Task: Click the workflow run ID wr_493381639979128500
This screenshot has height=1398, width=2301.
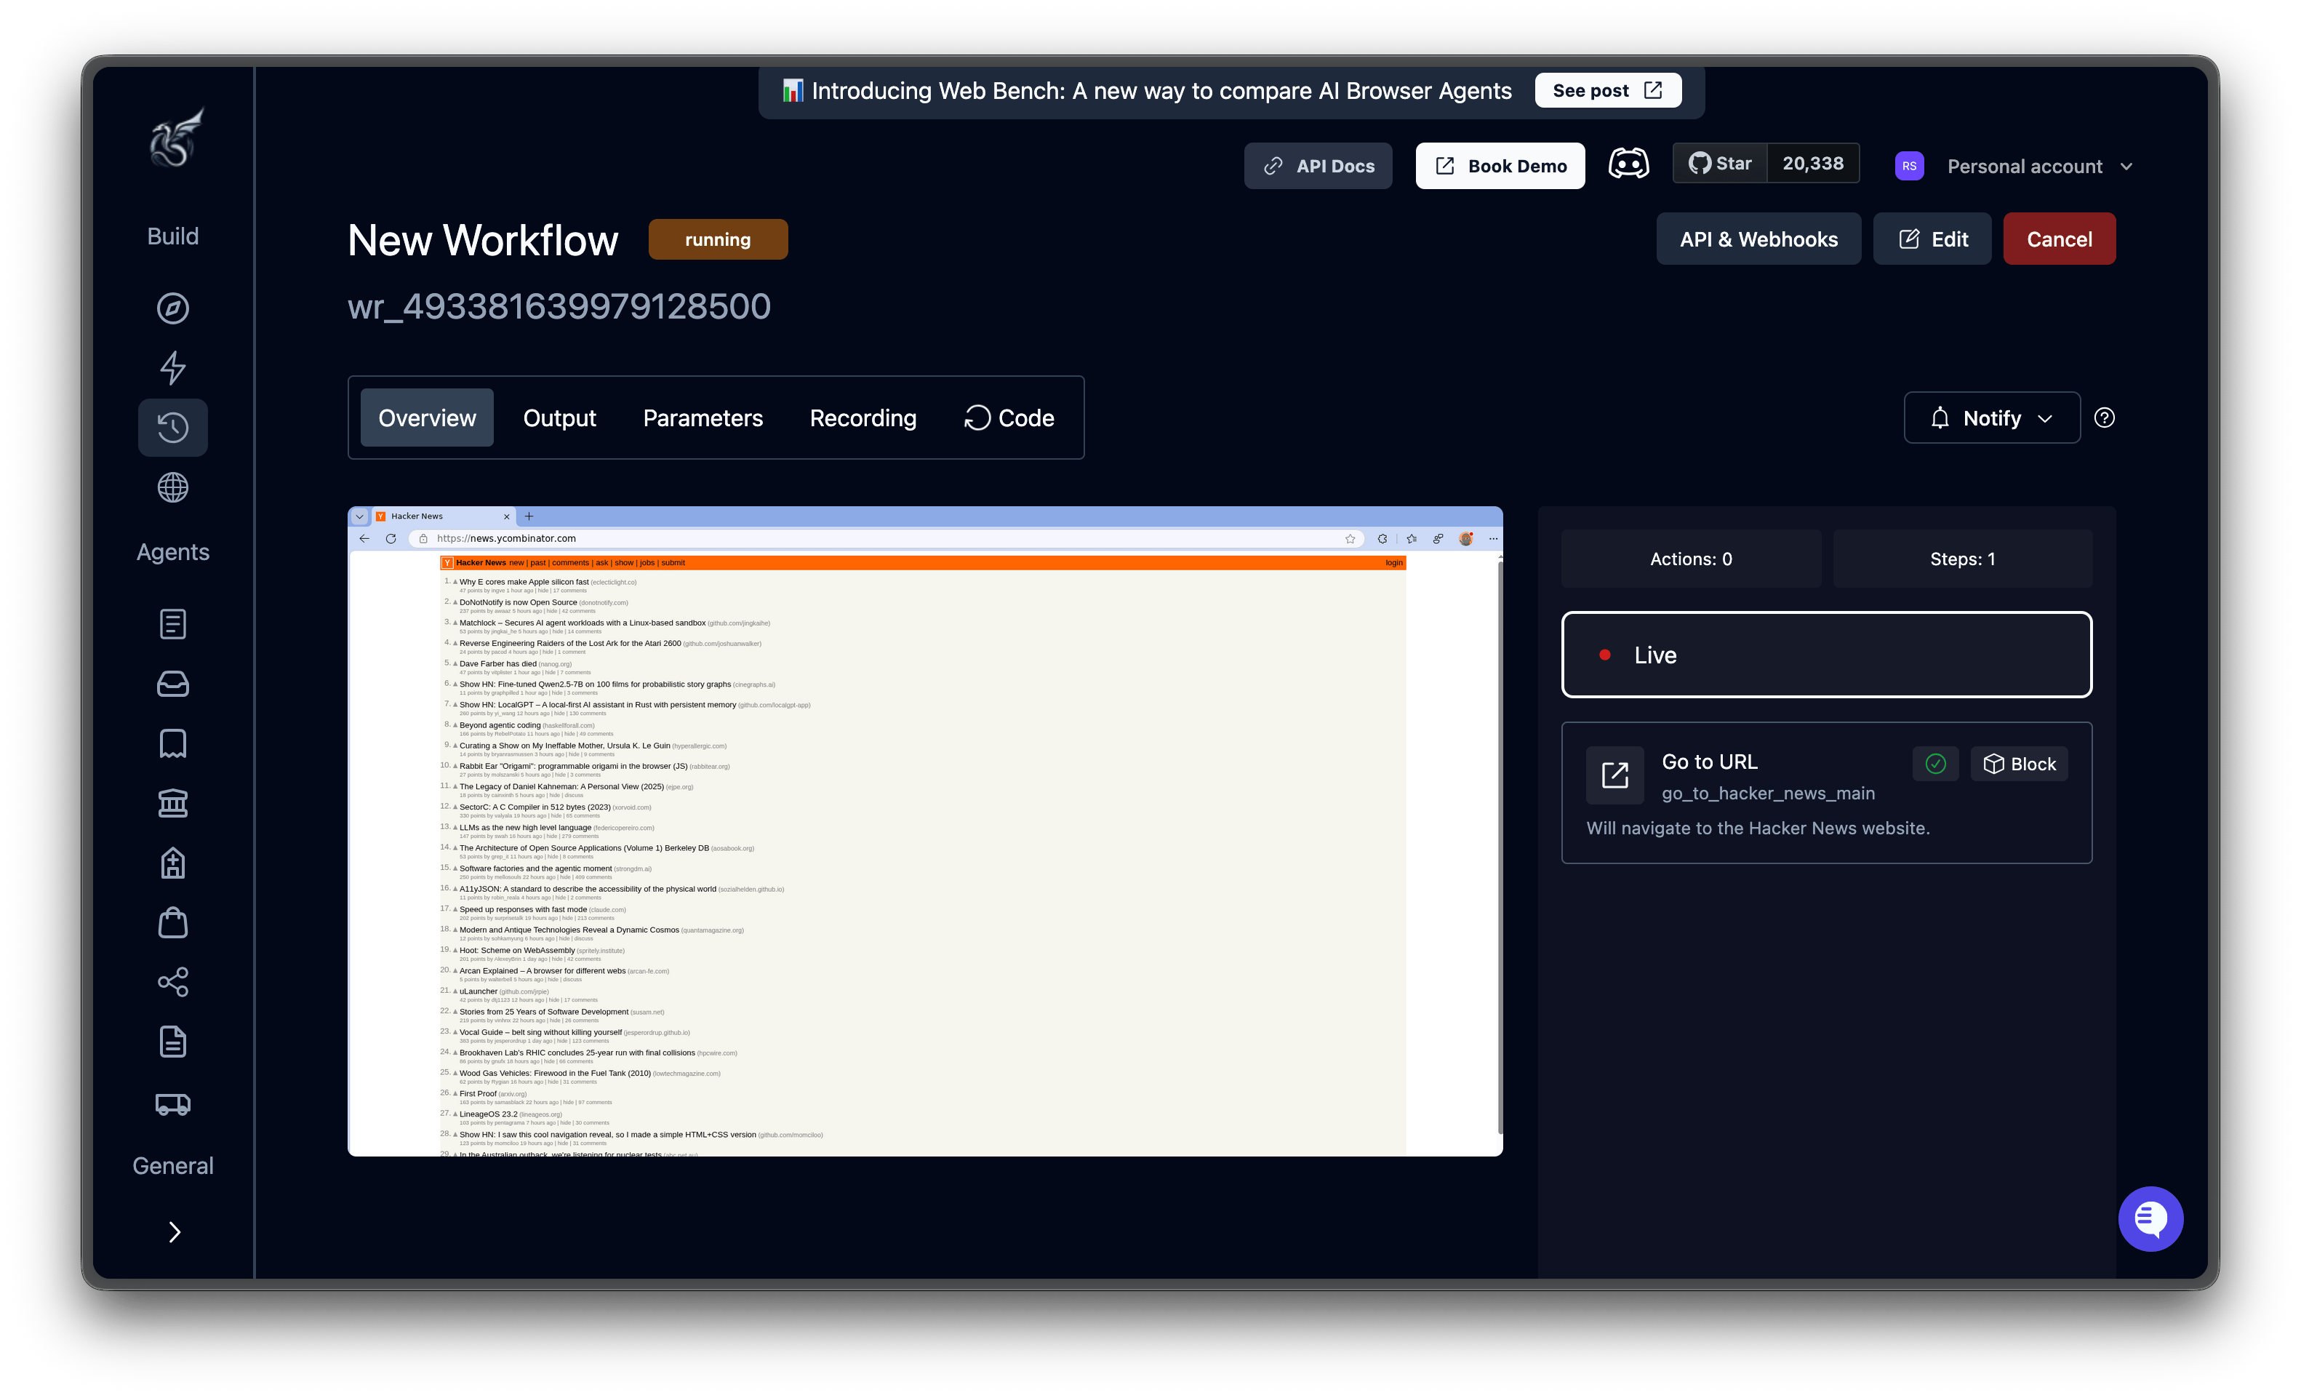Action: click(x=559, y=306)
